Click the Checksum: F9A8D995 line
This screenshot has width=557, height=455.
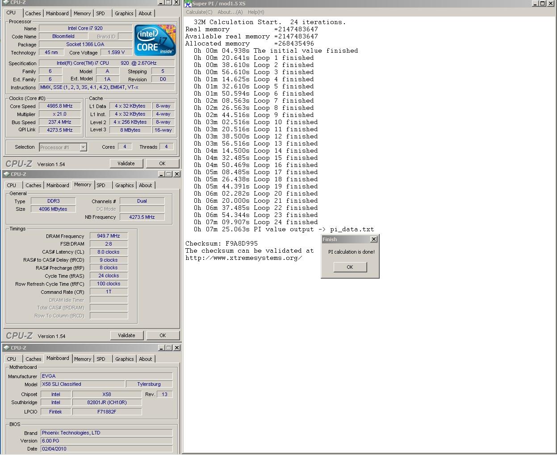click(x=222, y=243)
